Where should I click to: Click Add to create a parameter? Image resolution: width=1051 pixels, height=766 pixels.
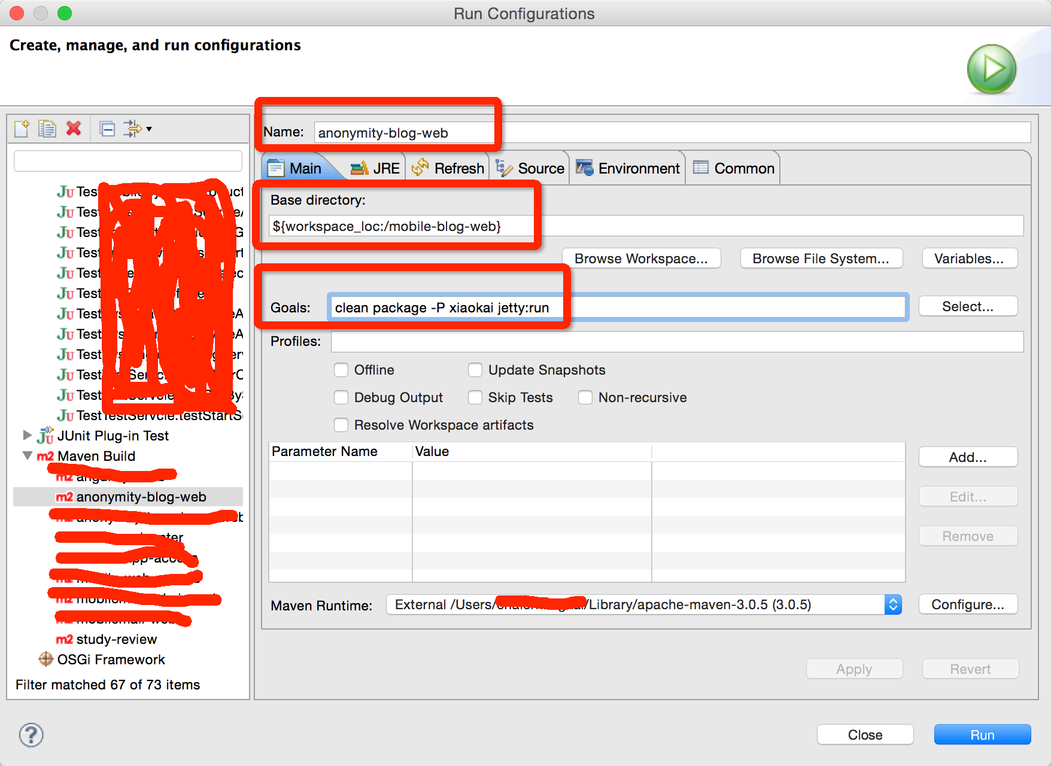coord(968,457)
